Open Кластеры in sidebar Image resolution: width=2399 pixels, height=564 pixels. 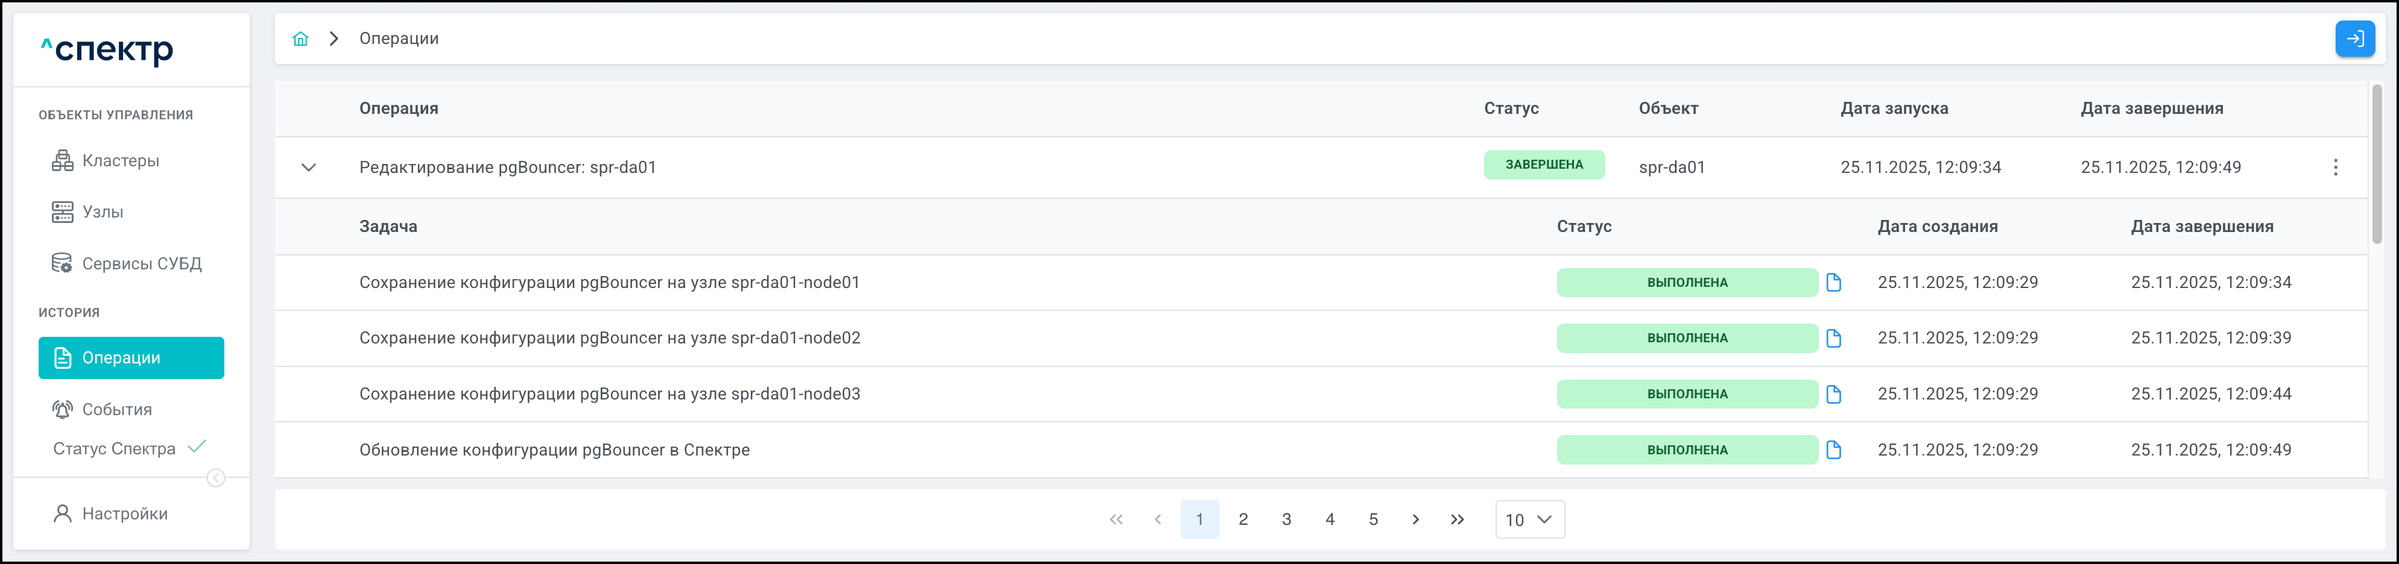click(x=120, y=161)
